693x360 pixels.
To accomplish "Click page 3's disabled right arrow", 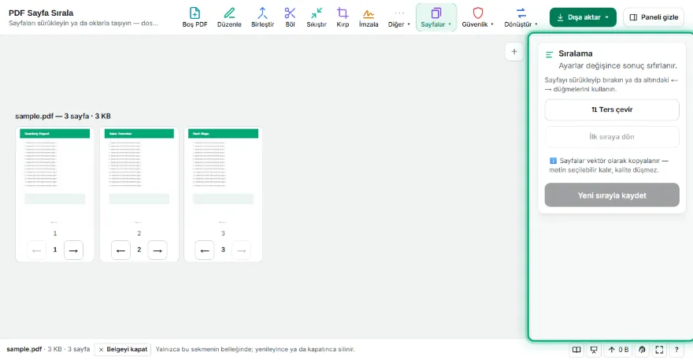I will pos(241,251).
